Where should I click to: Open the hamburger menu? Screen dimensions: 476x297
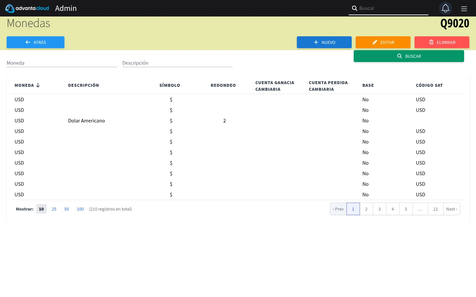tap(464, 9)
